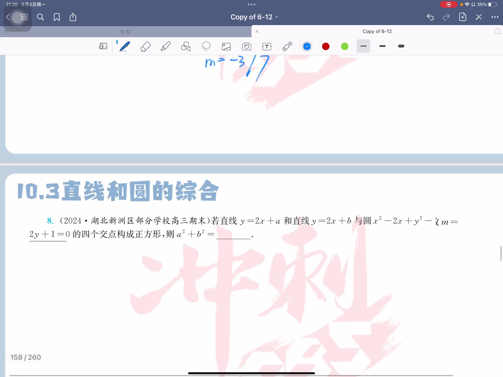Toggle split view icon at right

click(x=497, y=31)
